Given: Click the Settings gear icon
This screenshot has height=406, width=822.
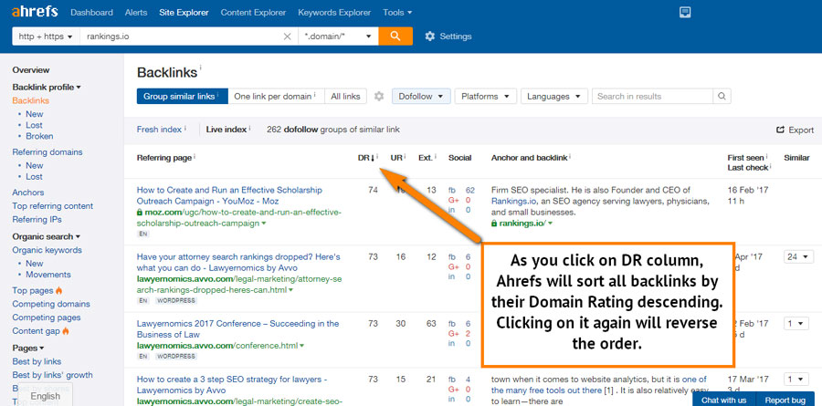Looking at the screenshot, I should click(430, 36).
